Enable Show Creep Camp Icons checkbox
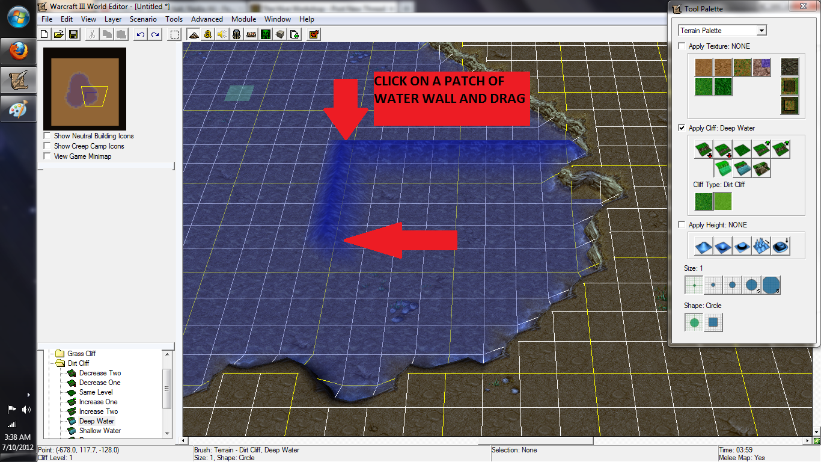This screenshot has height=462, width=821. (x=47, y=146)
